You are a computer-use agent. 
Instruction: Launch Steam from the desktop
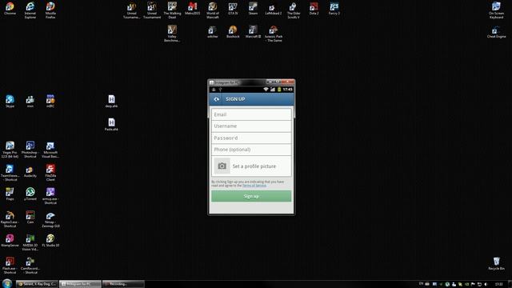click(253, 9)
